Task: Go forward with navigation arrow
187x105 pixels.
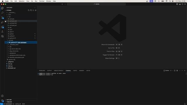Action: click(x=65, y=4)
